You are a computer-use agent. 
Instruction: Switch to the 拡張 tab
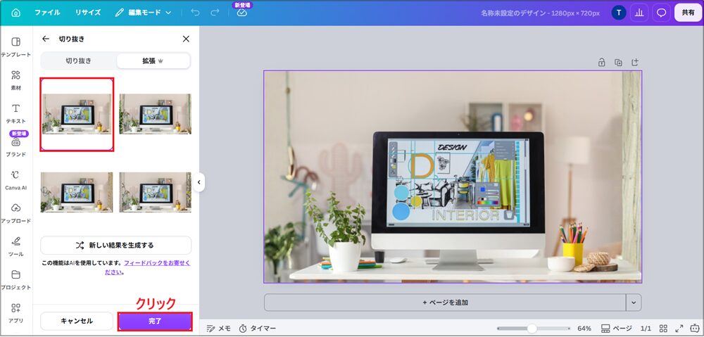153,61
